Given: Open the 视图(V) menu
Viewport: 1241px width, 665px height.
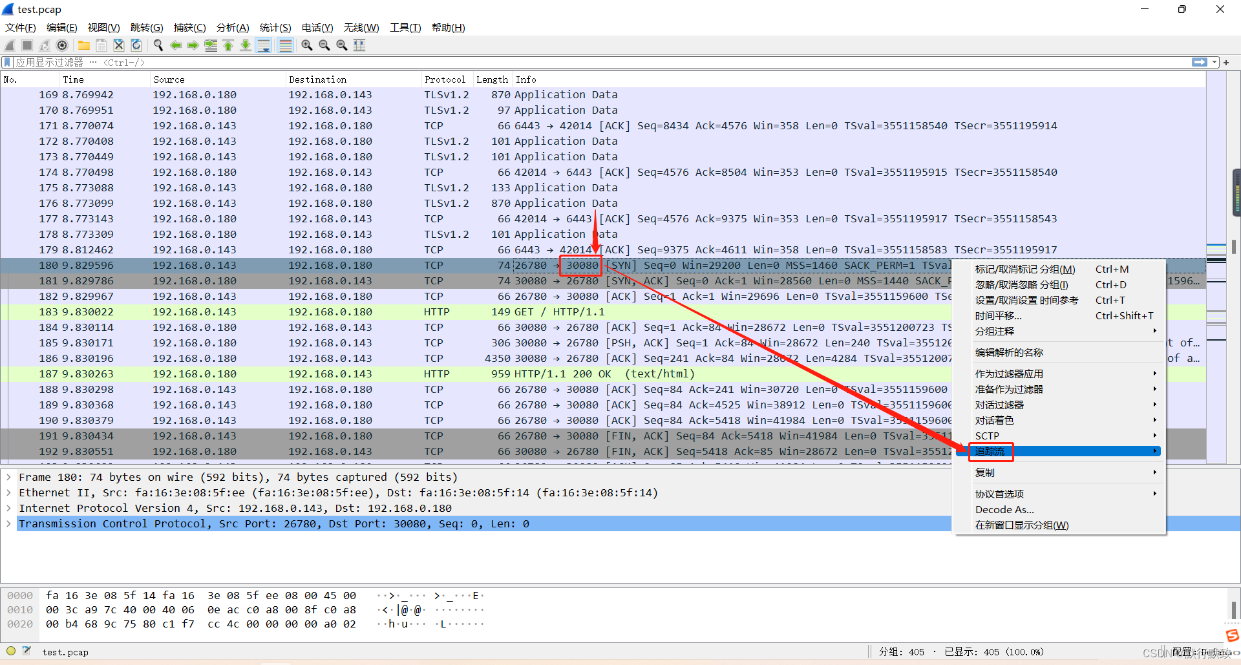Looking at the screenshot, I should click(104, 28).
